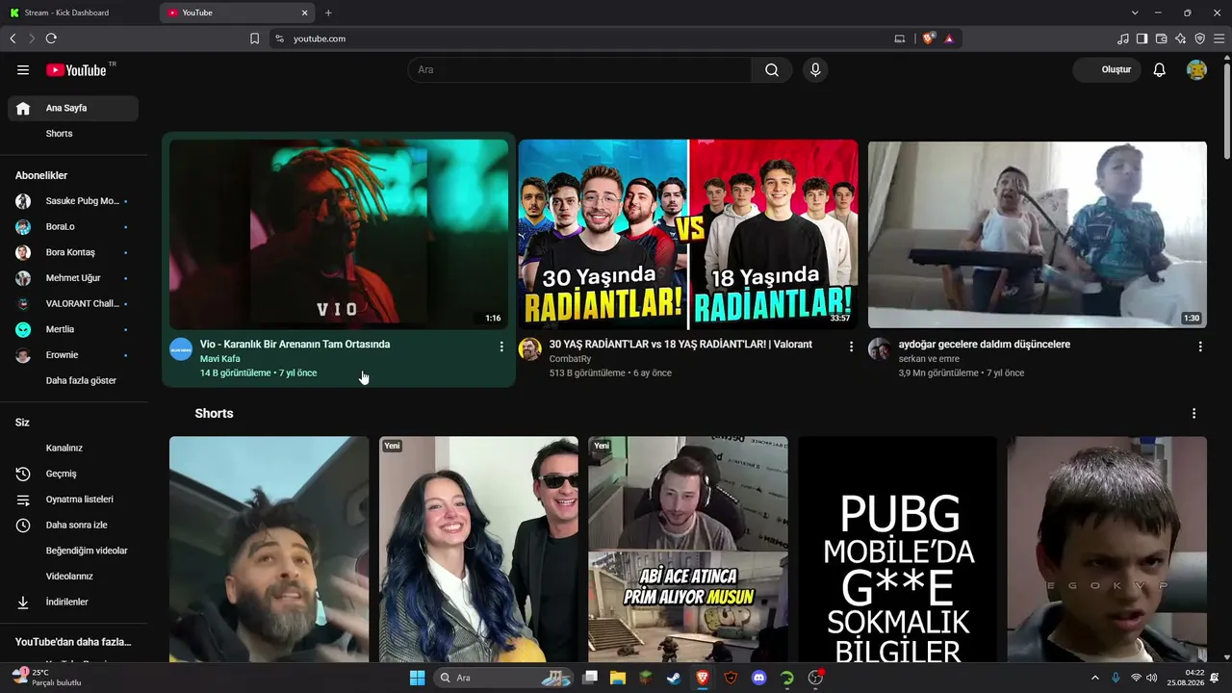This screenshot has width=1232, height=693.
Task: Launch Discord from the taskbar
Action: 758,678
